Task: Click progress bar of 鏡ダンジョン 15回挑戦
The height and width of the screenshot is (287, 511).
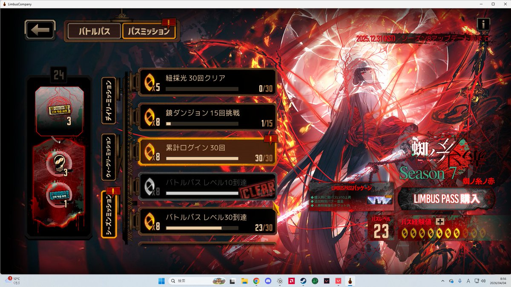Action: (x=202, y=124)
